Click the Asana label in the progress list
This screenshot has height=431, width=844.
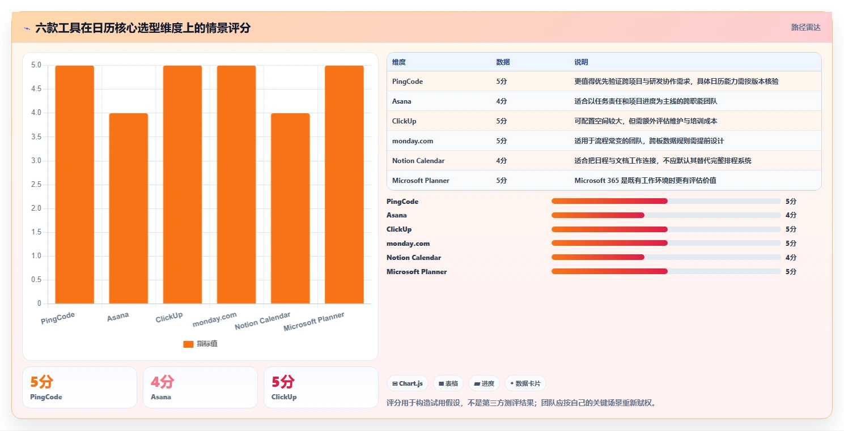coord(397,215)
